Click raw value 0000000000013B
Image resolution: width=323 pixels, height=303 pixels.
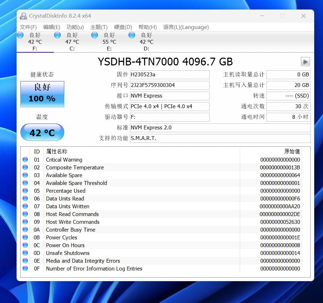[x=280, y=168]
